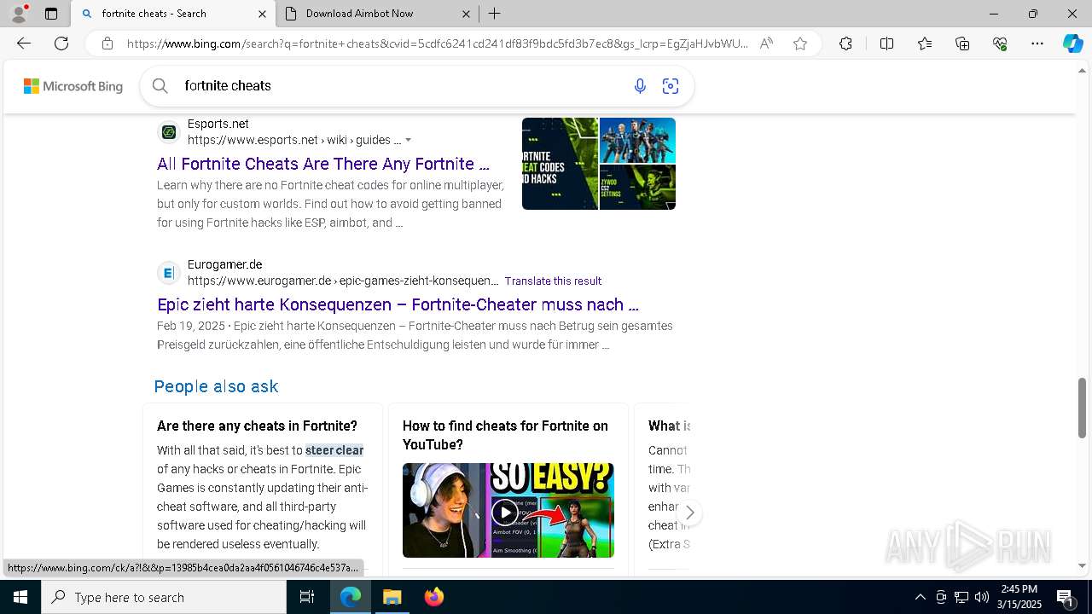Image resolution: width=1092 pixels, height=614 pixels.
Task: Open Settings and more menu
Action: 1037,43
